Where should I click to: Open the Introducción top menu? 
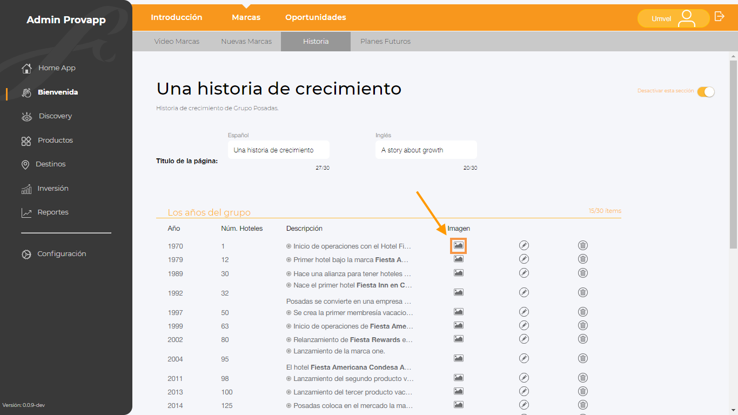(177, 17)
